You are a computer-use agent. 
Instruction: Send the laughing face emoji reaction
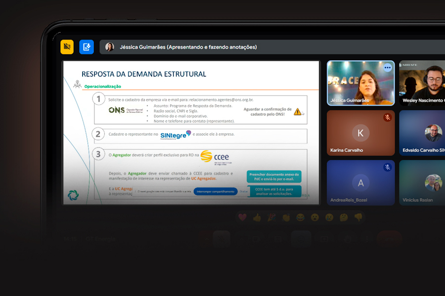300,217
